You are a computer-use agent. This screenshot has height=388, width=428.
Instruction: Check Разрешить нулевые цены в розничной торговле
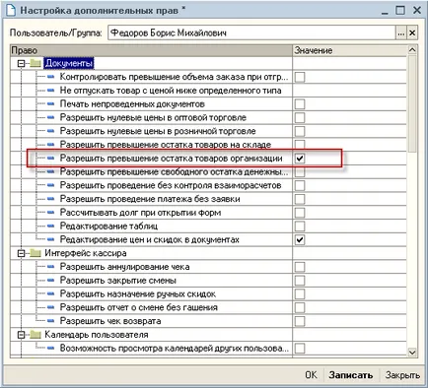pos(300,131)
